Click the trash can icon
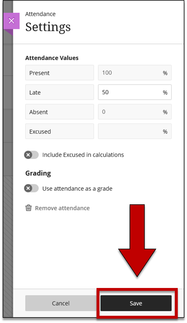This screenshot has width=187, height=323. 28,208
